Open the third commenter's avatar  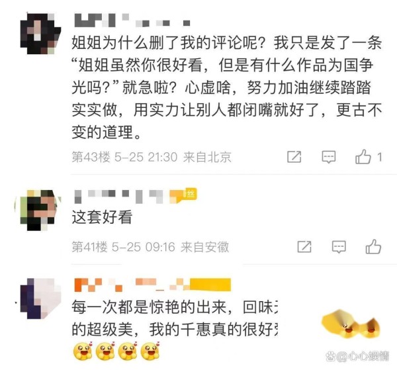pyautogui.click(x=40, y=299)
